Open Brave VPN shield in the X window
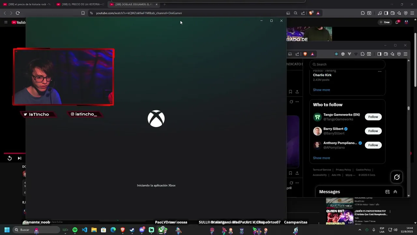The height and width of the screenshot is (235, 417). pyautogui.click(x=399, y=54)
